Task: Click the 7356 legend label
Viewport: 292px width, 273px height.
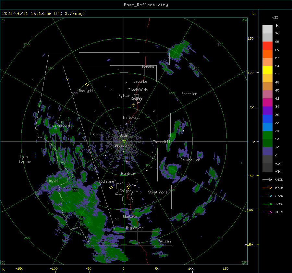Action: coord(279,204)
